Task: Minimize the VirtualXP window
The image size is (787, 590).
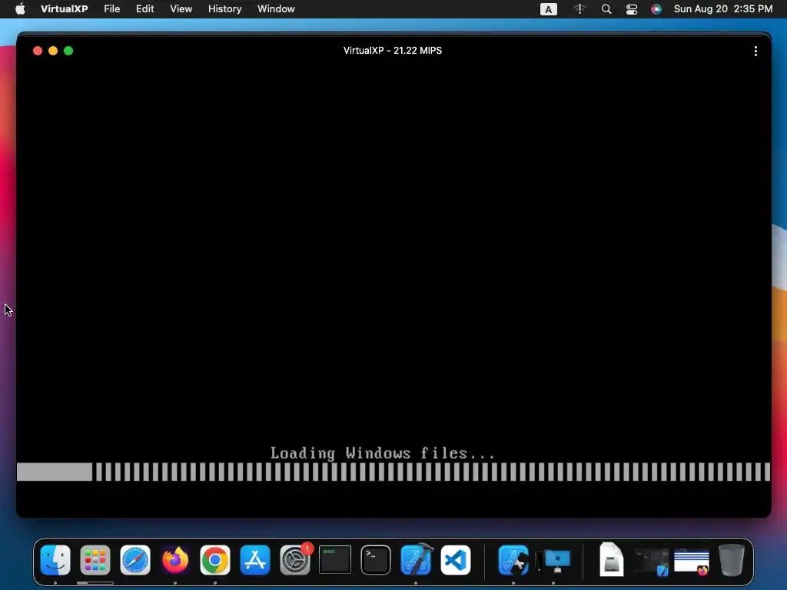Action: [x=53, y=51]
